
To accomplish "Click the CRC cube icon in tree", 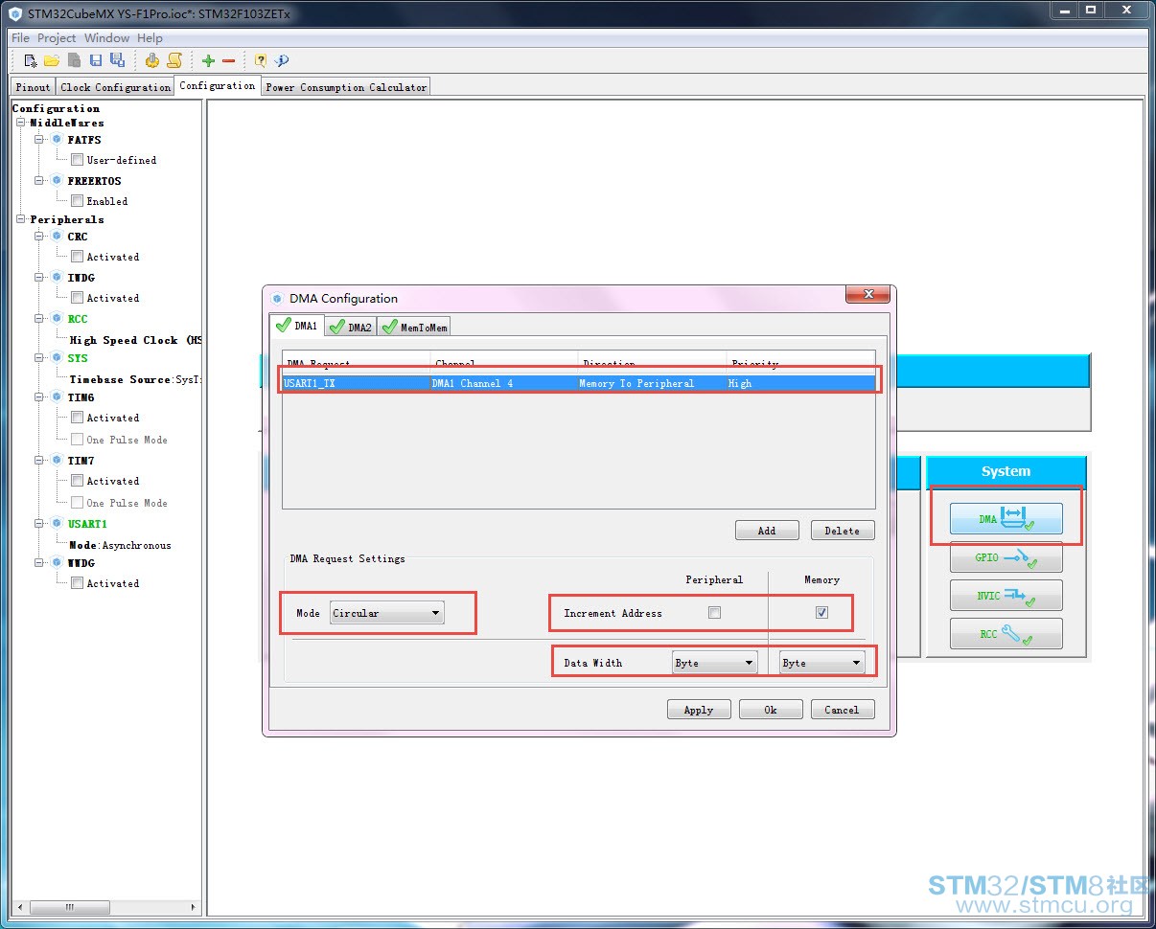I will pos(57,237).
